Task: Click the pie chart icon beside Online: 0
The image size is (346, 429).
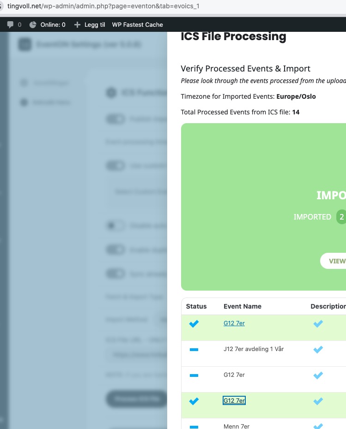Action: pyautogui.click(x=33, y=25)
